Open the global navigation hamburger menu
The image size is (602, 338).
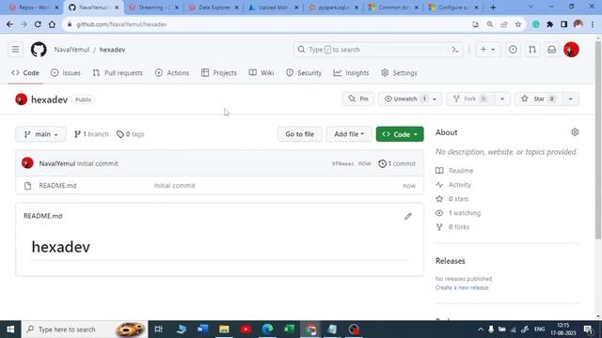point(15,50)
